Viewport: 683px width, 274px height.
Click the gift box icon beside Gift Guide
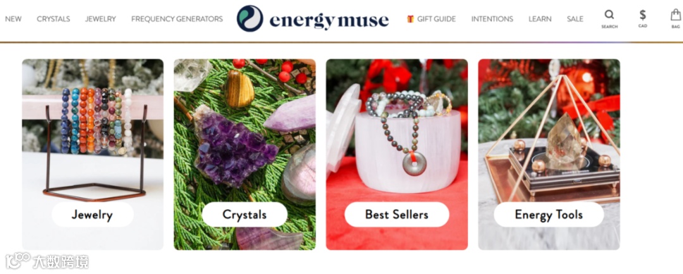pos(410,19)
